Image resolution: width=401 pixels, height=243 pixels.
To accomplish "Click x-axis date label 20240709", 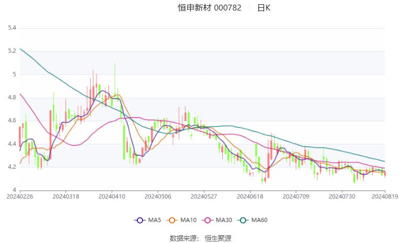I will tap(296, 196).
